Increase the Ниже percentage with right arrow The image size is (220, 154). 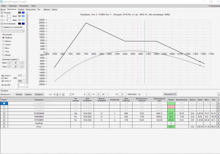point(22,67)
